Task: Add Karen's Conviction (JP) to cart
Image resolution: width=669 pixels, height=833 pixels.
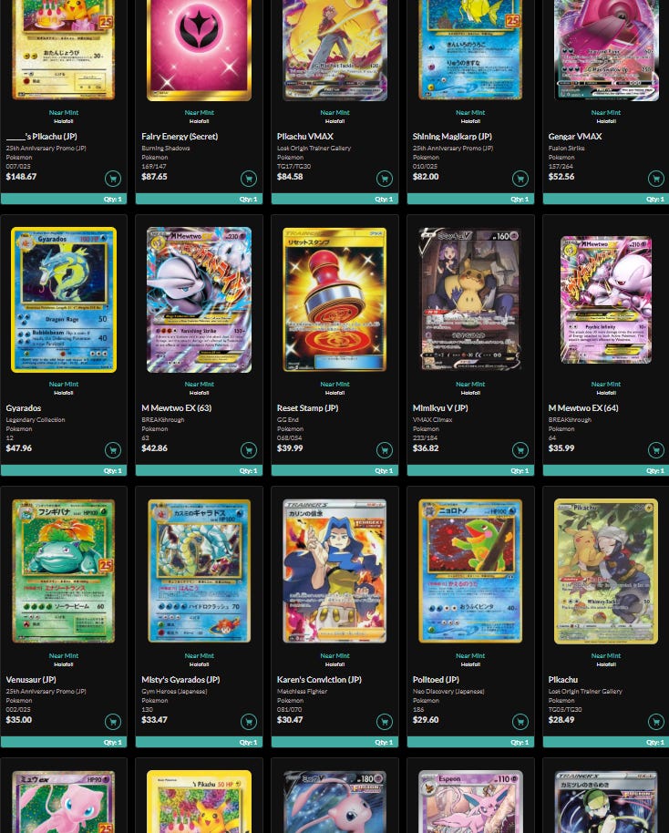Action: tap(385, 722)
